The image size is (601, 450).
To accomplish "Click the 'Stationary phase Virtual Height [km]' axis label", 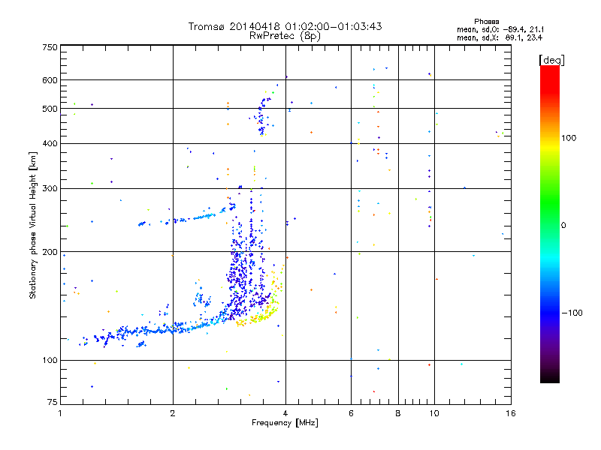I will coord(32,225).
